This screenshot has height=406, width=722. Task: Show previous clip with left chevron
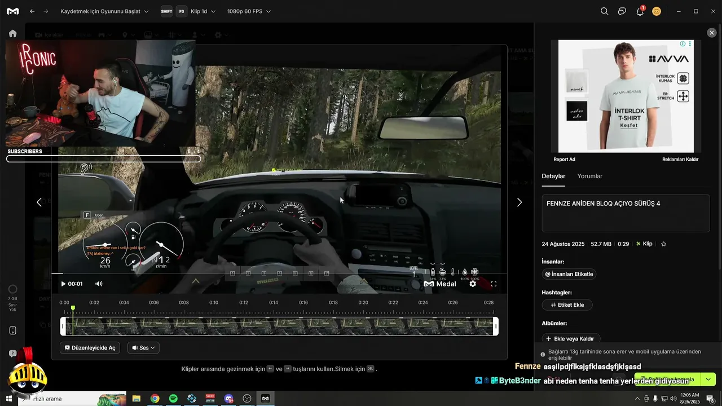[x=39, y=202]
